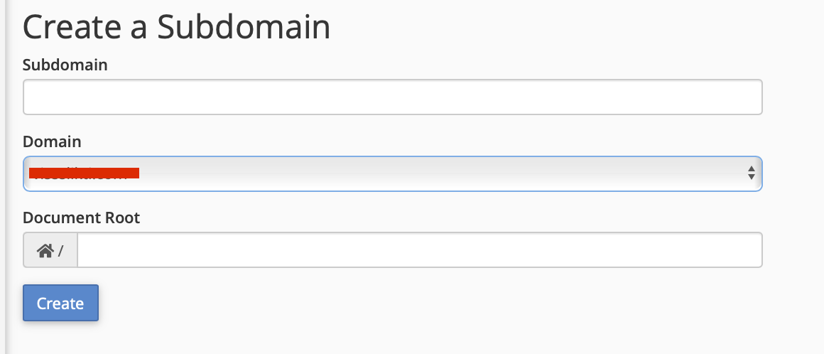Open the Domain dropdown

(392, 173)
